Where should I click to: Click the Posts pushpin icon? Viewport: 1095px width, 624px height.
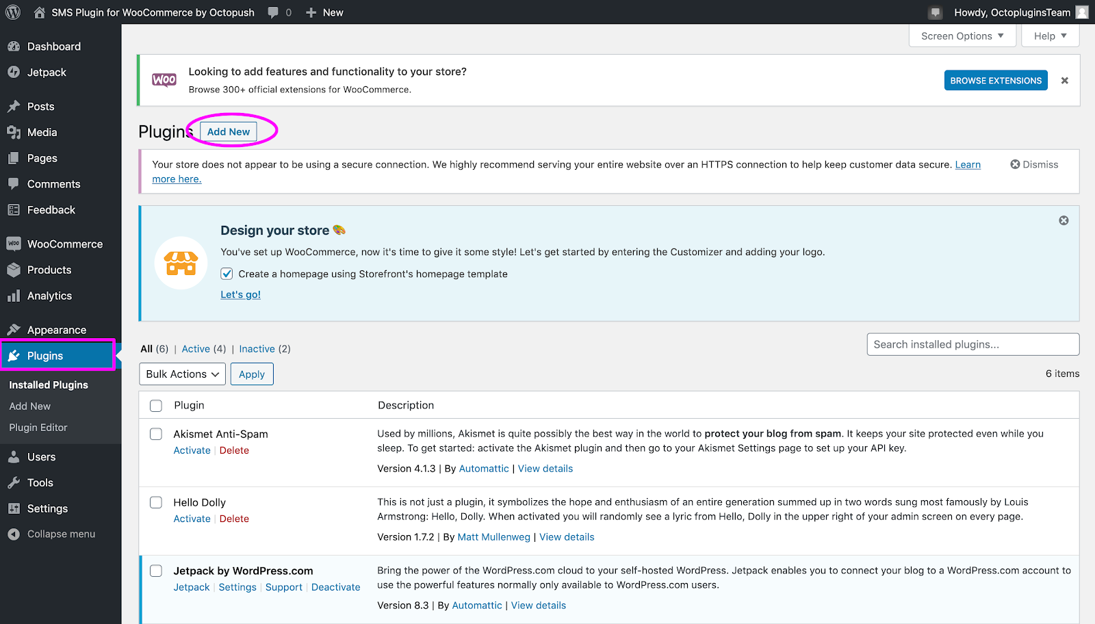tap(14, 106)
